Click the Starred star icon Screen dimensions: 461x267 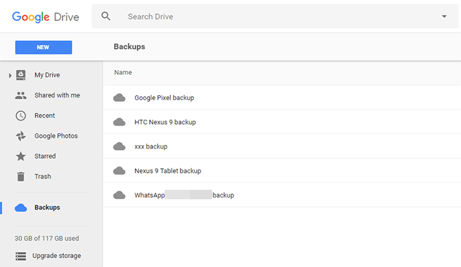[x=21, y=156]
